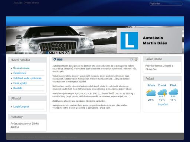Click the Čtvrtek thunderstorm weather icon
Image resolution: width=190 pixels, height=142 pixels.
(162, 93)
